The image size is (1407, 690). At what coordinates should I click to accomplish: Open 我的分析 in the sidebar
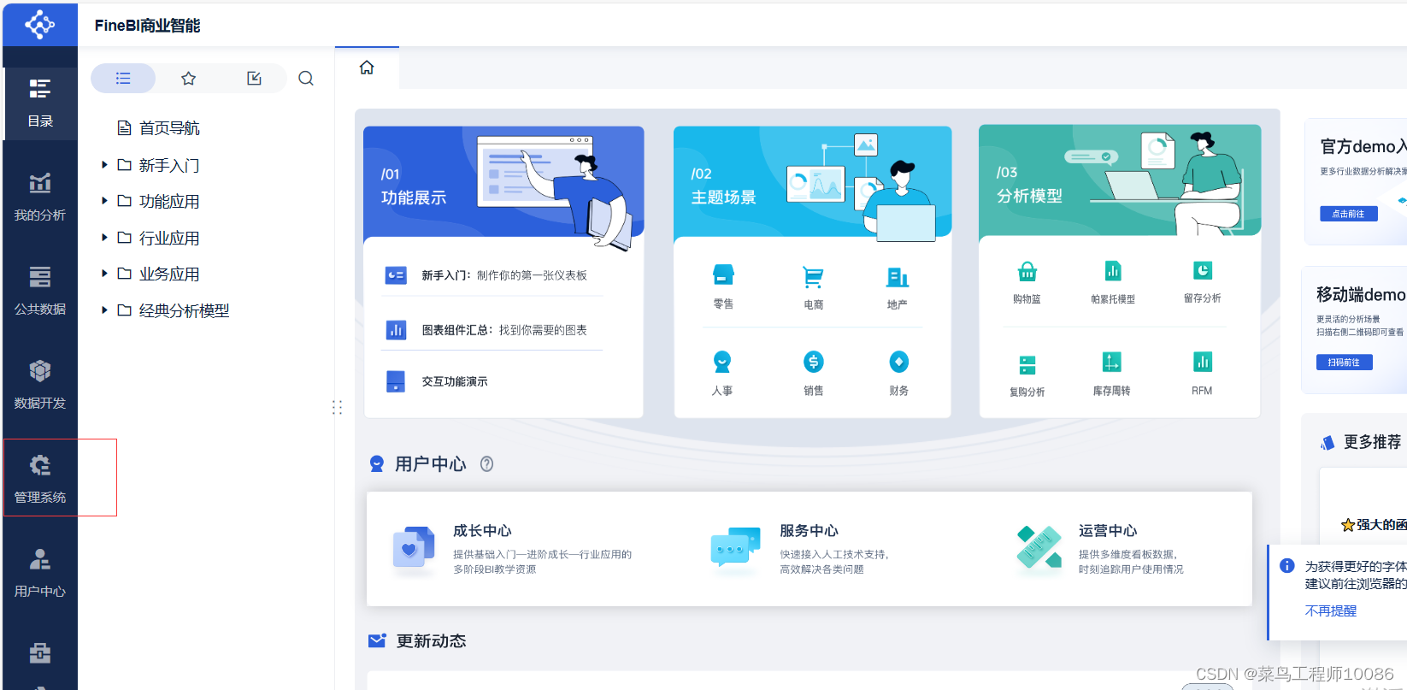coord(40,197)
